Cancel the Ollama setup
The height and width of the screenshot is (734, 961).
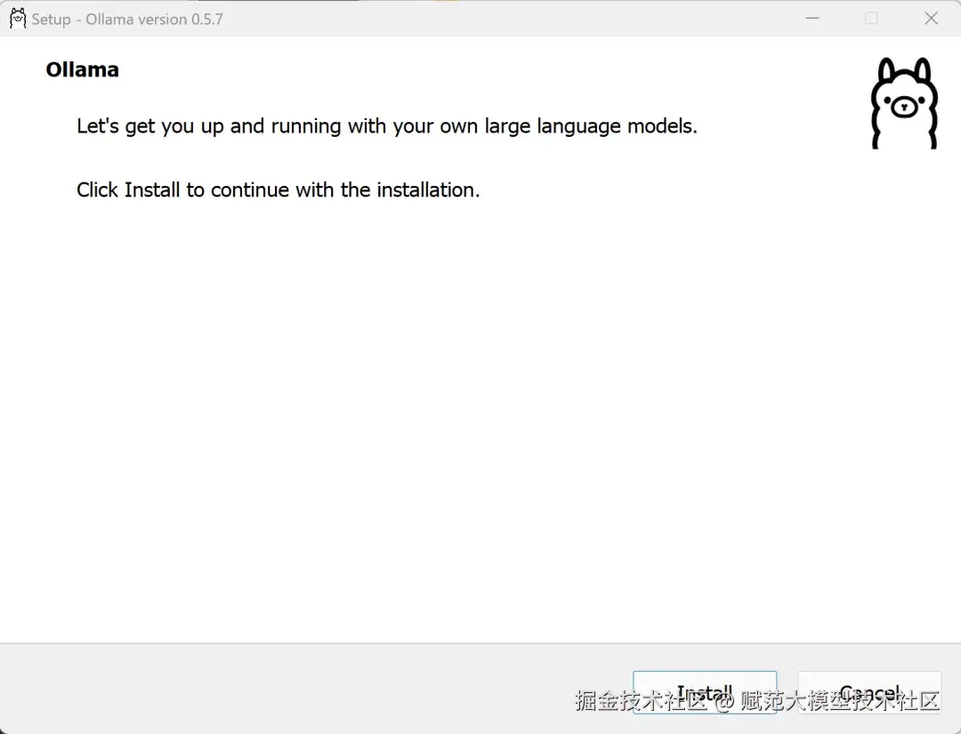tap(869, 692)
